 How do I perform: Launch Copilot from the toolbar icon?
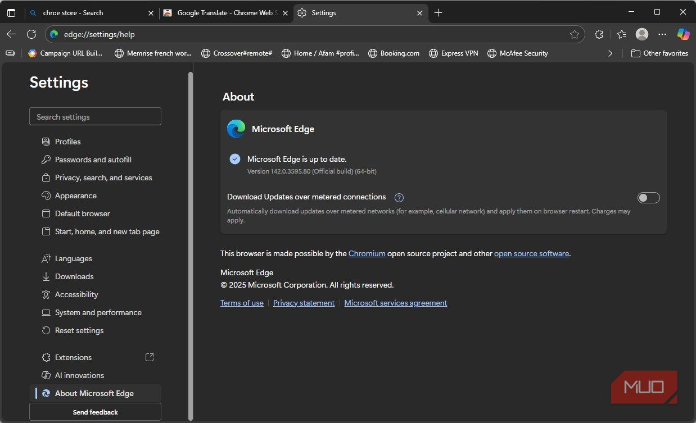coord(684,34)
